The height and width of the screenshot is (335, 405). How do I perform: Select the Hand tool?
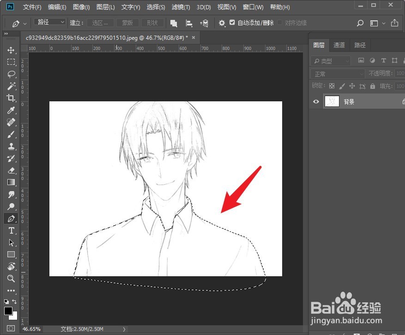(11, 267)
